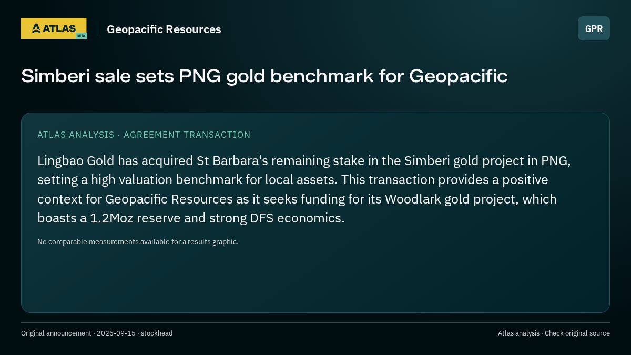Screen dimensions: 631x355
Task: Click the 'No comparable measurements available' note
Action: [138, 242]
